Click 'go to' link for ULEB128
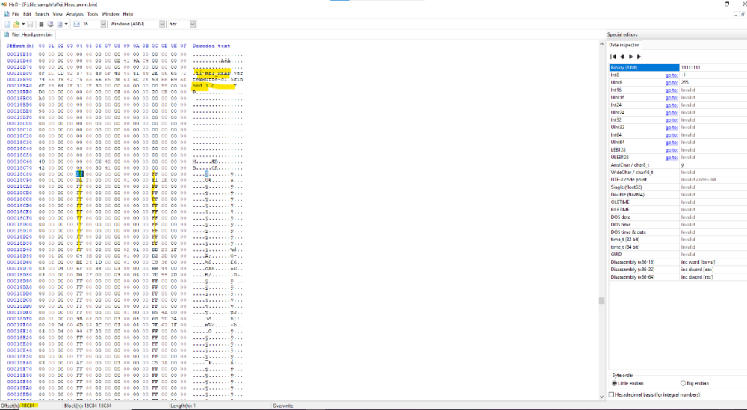Screen dimensions: 747x410 (671, 157)
